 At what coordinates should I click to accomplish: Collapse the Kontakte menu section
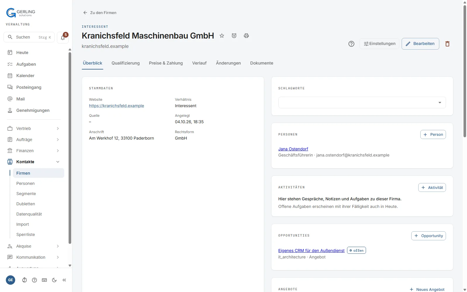coord(34,162)
